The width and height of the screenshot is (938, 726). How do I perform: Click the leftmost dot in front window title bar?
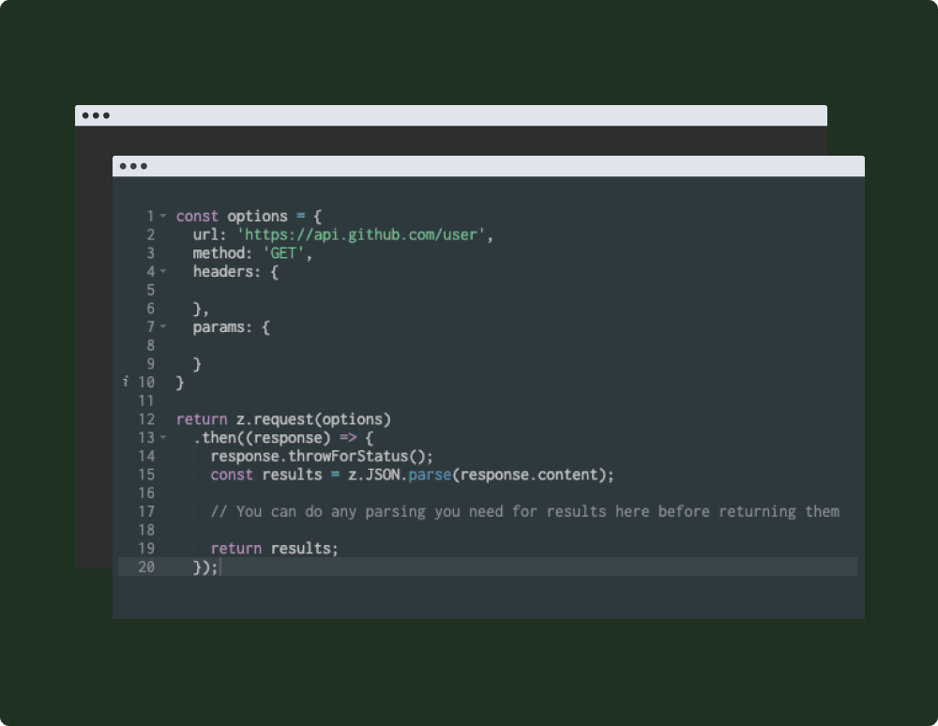[x=122, y=166]
